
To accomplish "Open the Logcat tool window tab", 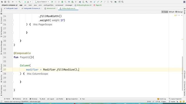I will 51,99.
